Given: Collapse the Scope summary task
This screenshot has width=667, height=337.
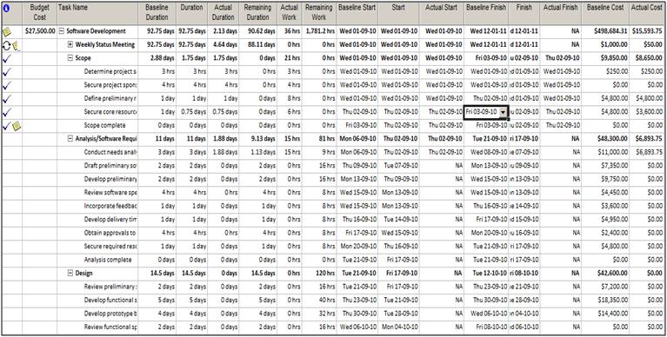Looking at the screenshot, I should (70, 58).
